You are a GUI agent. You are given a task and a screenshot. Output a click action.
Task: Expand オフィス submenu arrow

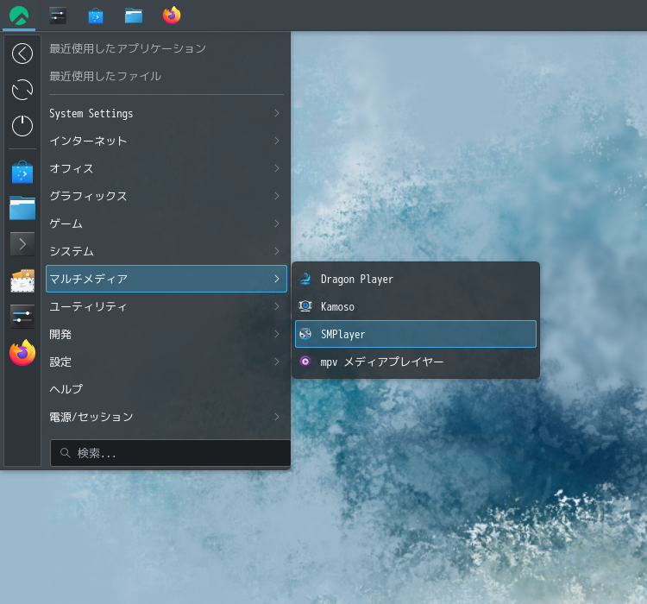[x=277, y=168]
